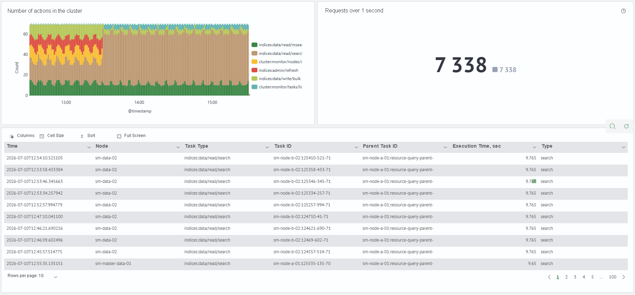Image resolution: width=635 pixels, height=295 pixels.
Task: Go to page 4
Action: pyautogui.click(x=584, y=277)
